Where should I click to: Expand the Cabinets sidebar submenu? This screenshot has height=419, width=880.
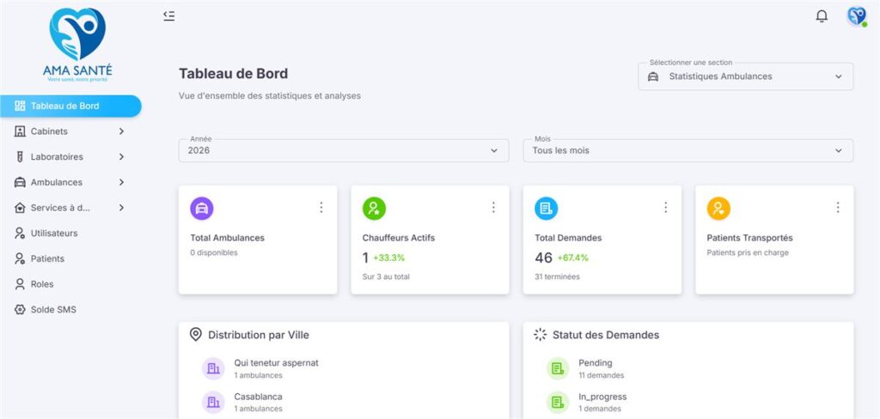[70, 131]
